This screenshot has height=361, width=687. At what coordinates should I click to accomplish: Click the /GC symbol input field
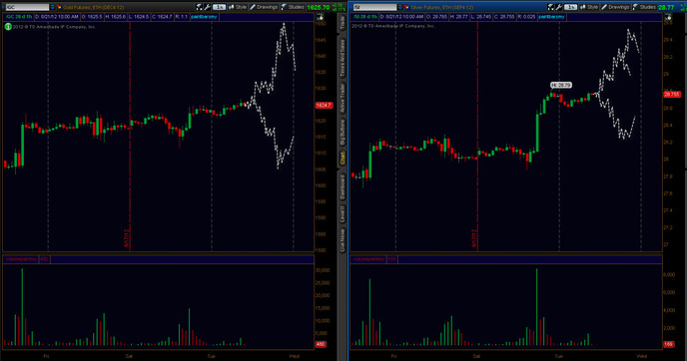pos(27,7)
